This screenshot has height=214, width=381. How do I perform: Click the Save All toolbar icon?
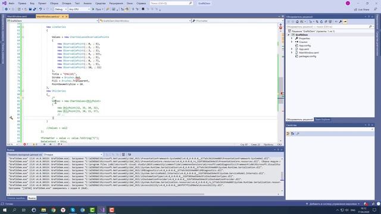coord(35,10)
